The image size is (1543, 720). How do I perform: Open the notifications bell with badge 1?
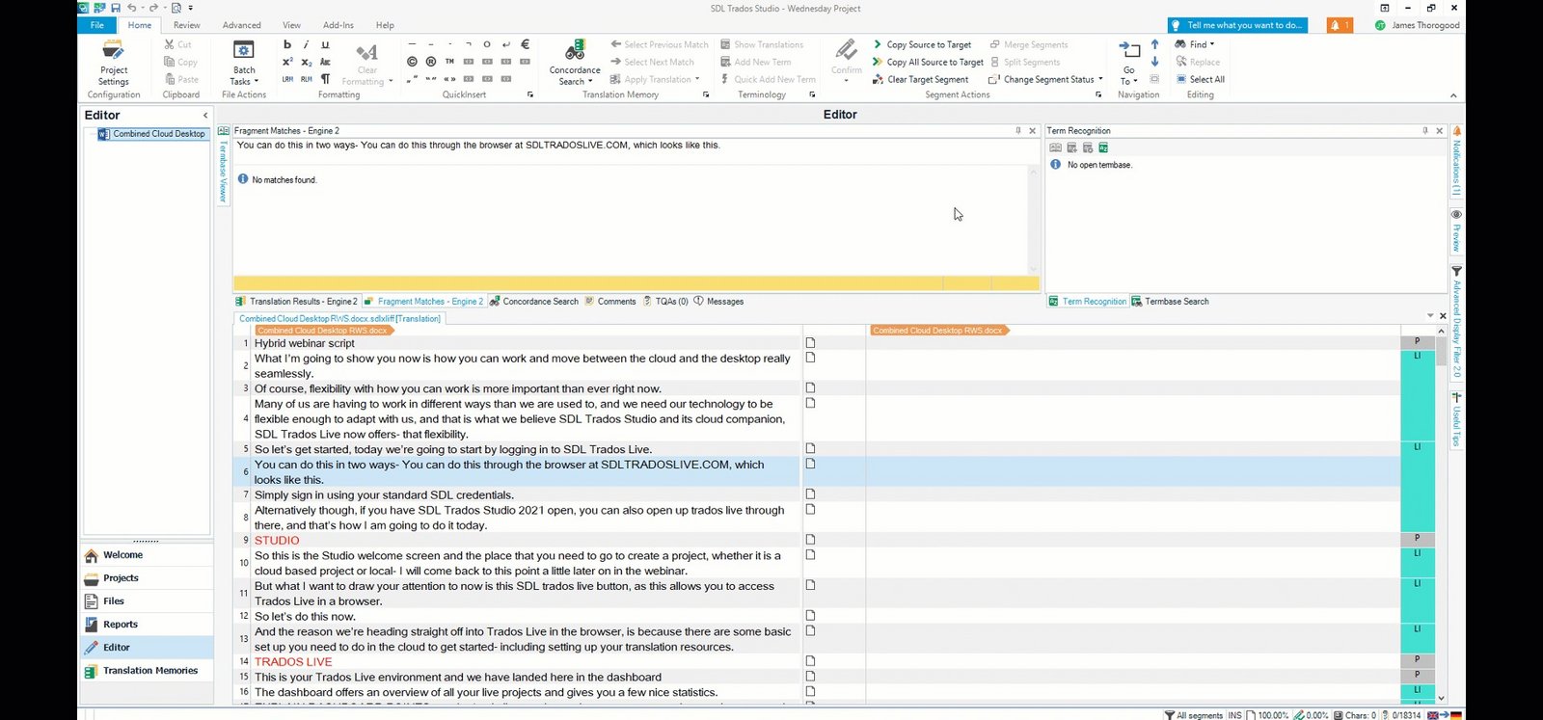(x=1340, y=25)
